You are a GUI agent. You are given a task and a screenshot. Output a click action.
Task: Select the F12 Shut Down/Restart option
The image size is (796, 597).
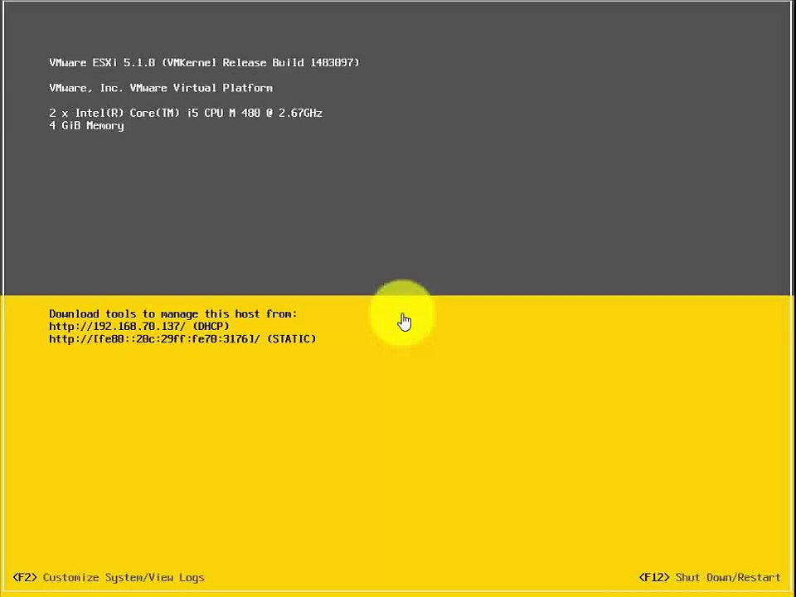(710, 577)
